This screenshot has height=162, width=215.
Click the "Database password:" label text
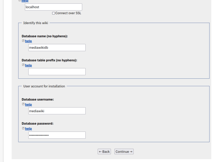[x=38, y=124]
